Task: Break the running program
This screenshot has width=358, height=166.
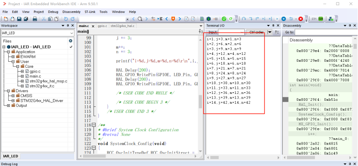Action: tap(283, 19)
